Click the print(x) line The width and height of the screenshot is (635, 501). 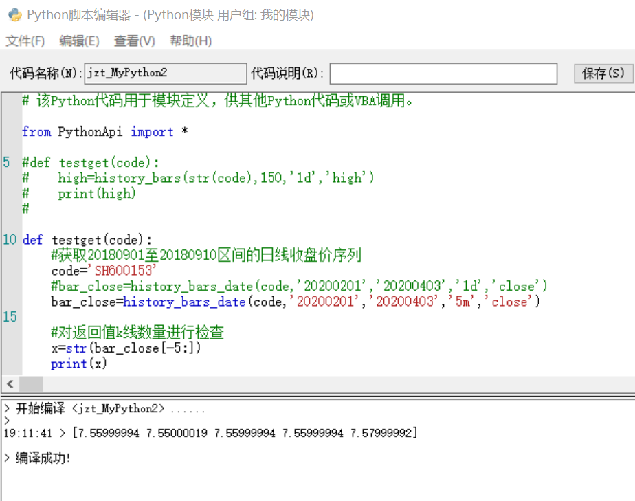(79, 364)
